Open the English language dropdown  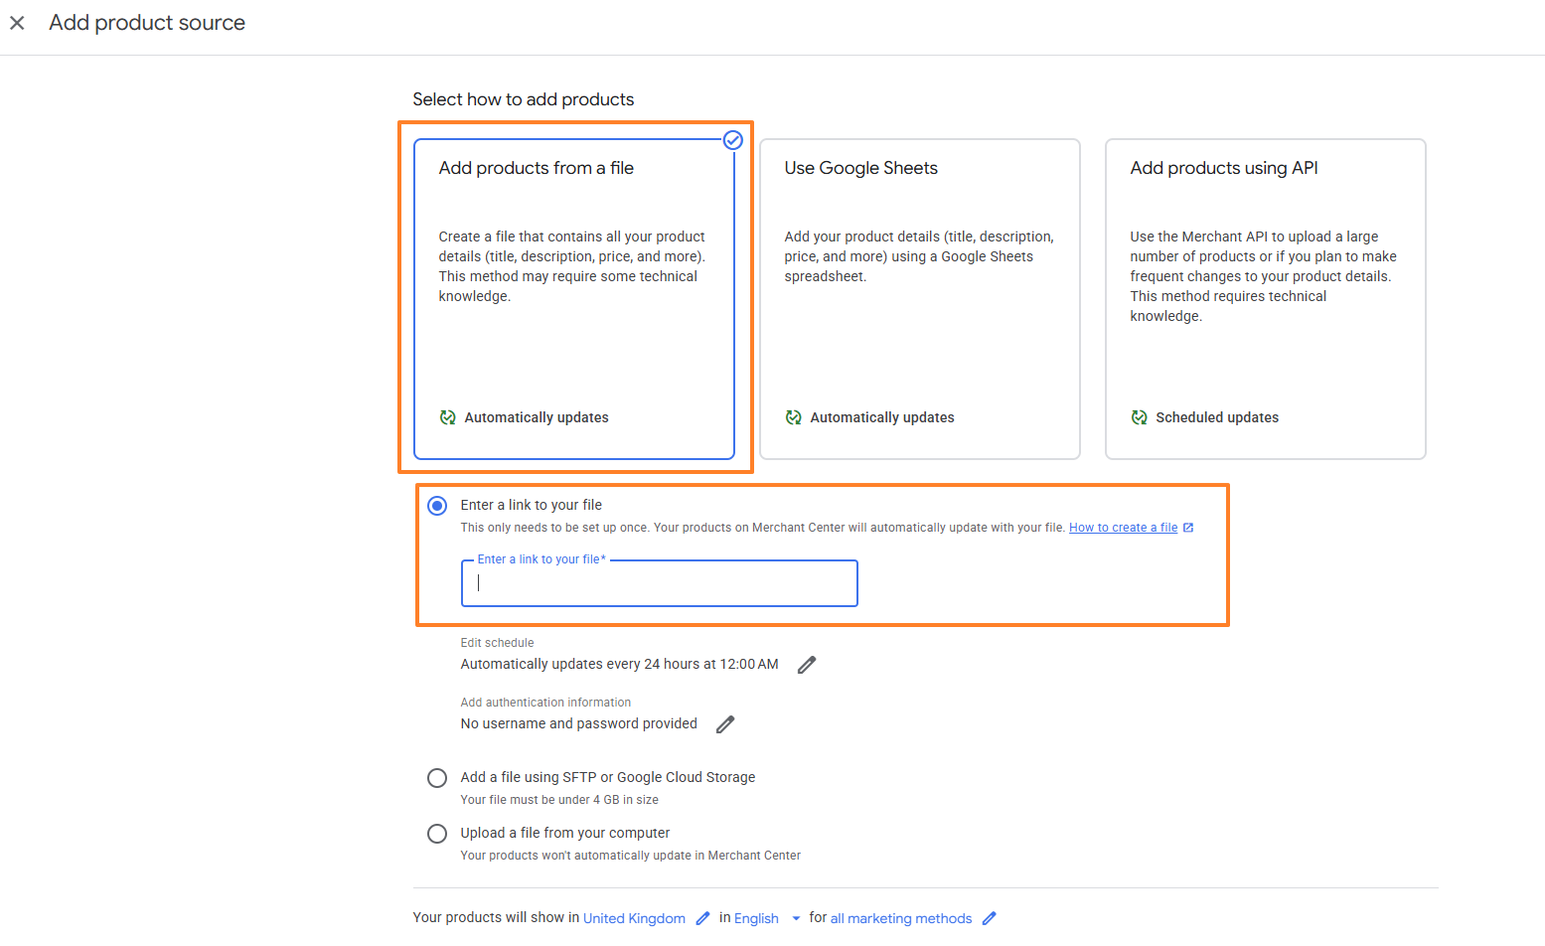click(x=796, y=918)
